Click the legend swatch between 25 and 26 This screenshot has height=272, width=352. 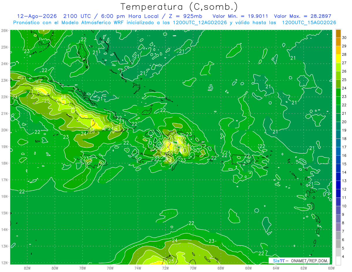click(338, 76)
